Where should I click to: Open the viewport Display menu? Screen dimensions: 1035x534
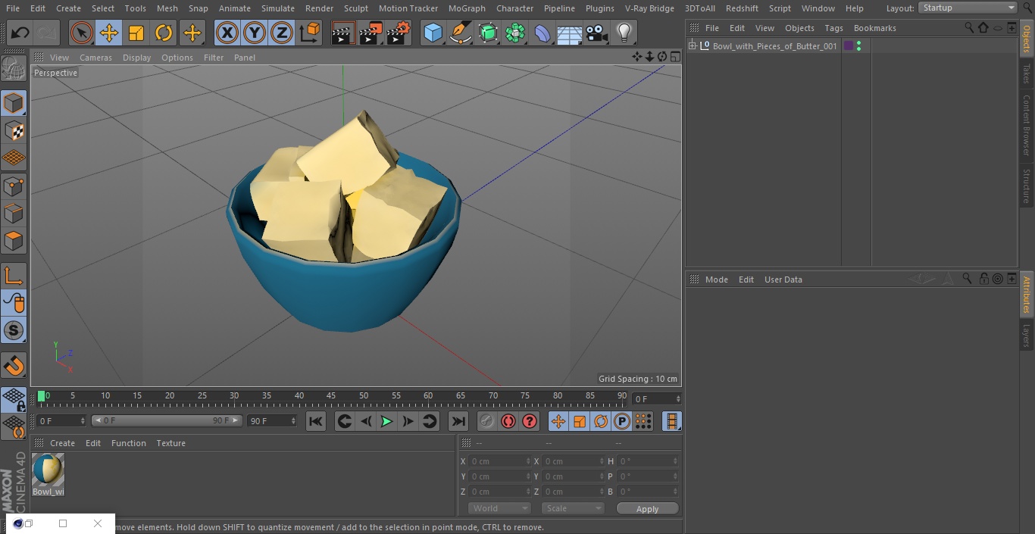tap(136, 58)
